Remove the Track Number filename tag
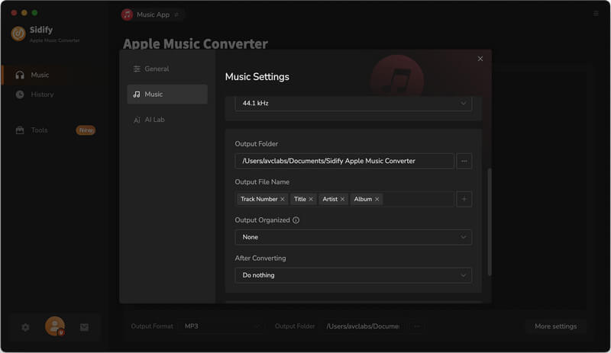The height and width of the screenshot is (353, 611). [x=283, y=199]
